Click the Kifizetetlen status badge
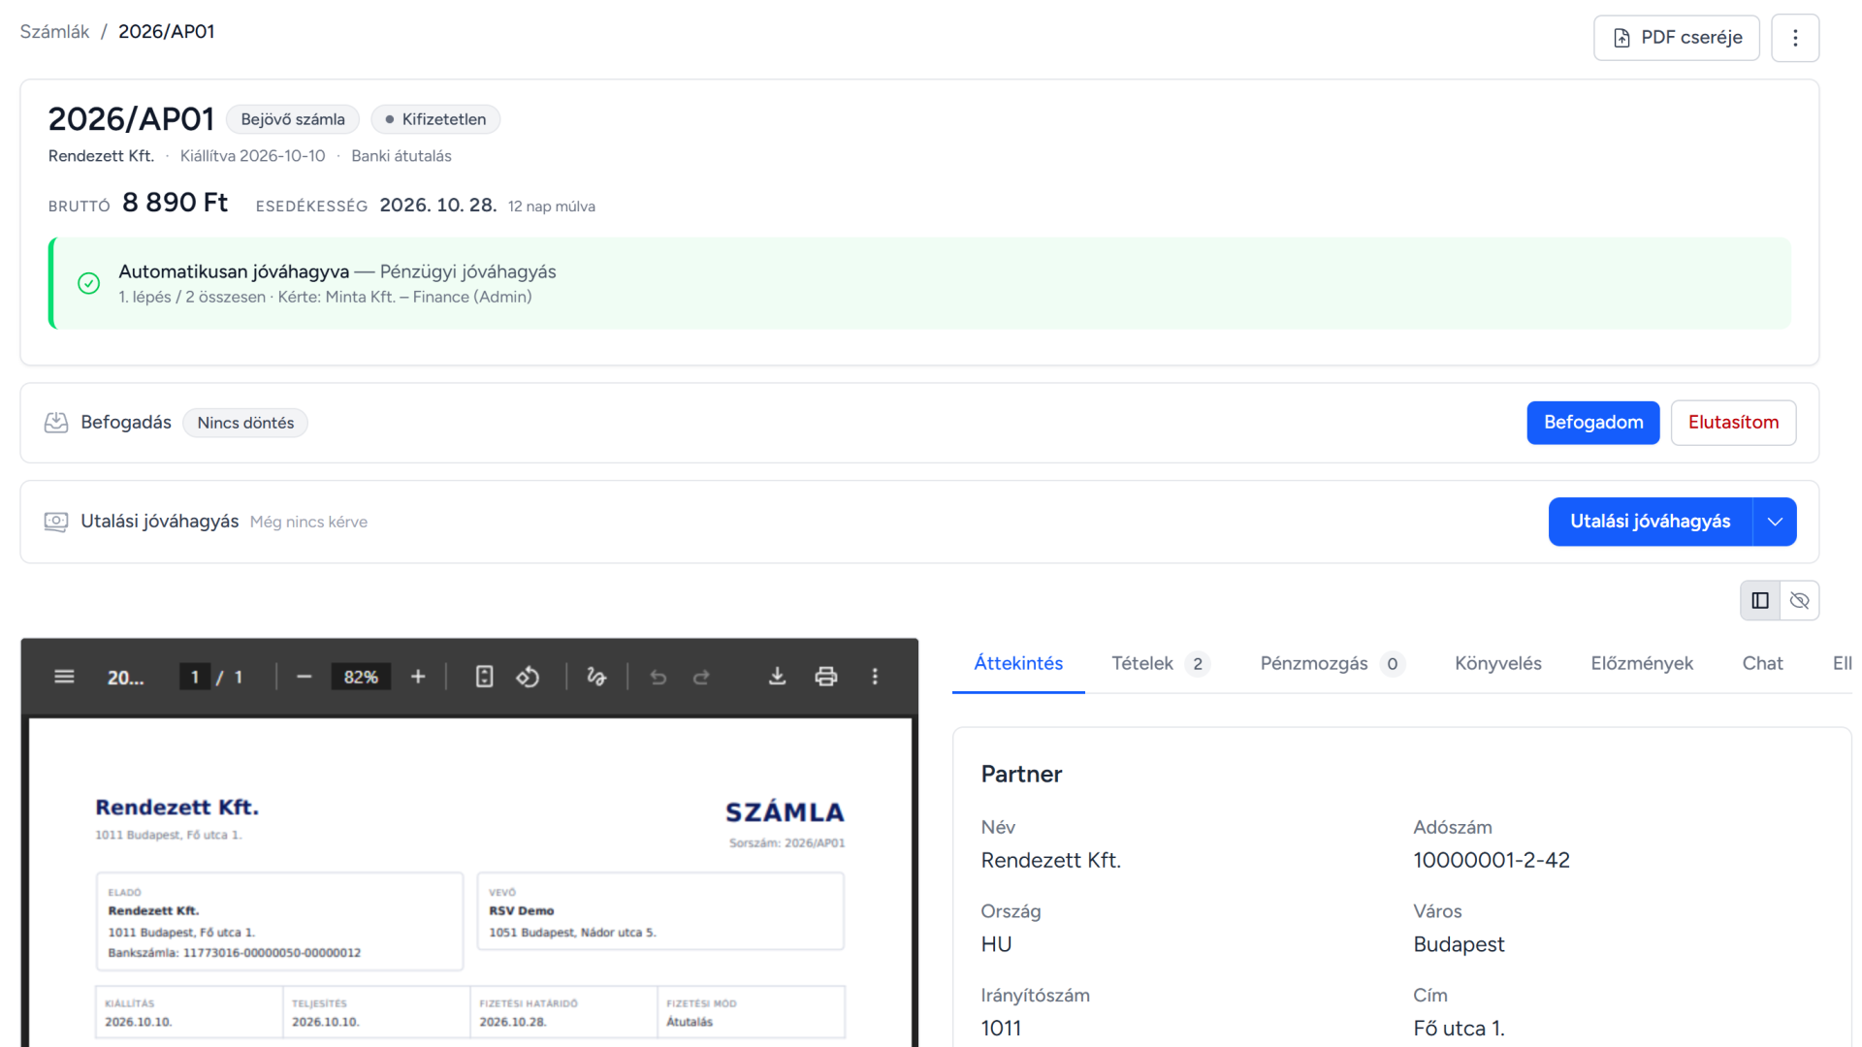 point(435,119)
